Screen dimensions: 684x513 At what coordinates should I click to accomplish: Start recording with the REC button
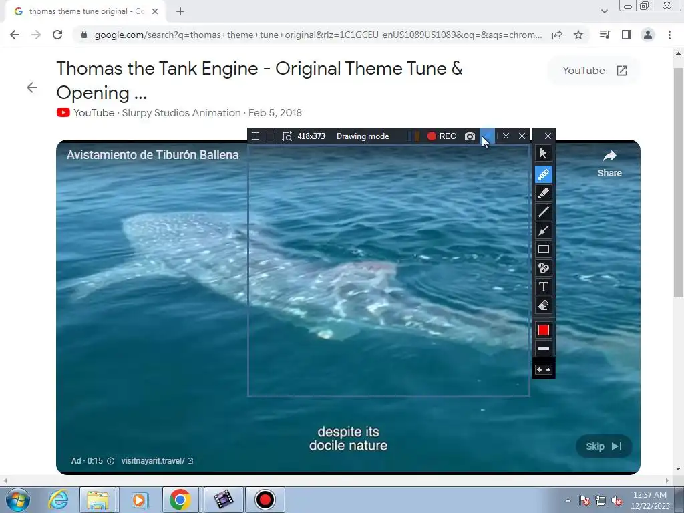point(442,136)
